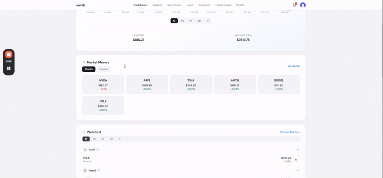383x178 pixels.
Task: Select the 1W portfolio chart range
Action: pos(182,21)
